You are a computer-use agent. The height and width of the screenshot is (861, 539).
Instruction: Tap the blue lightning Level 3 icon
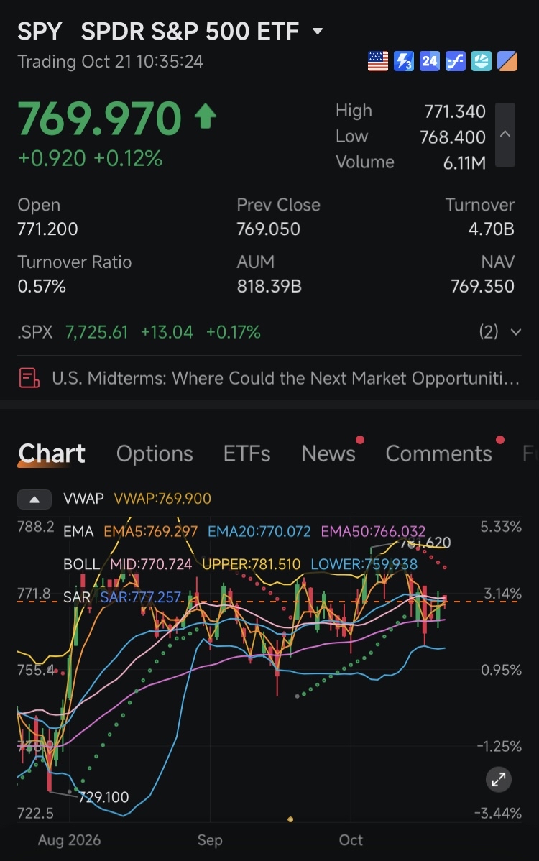tap(403, 61)
